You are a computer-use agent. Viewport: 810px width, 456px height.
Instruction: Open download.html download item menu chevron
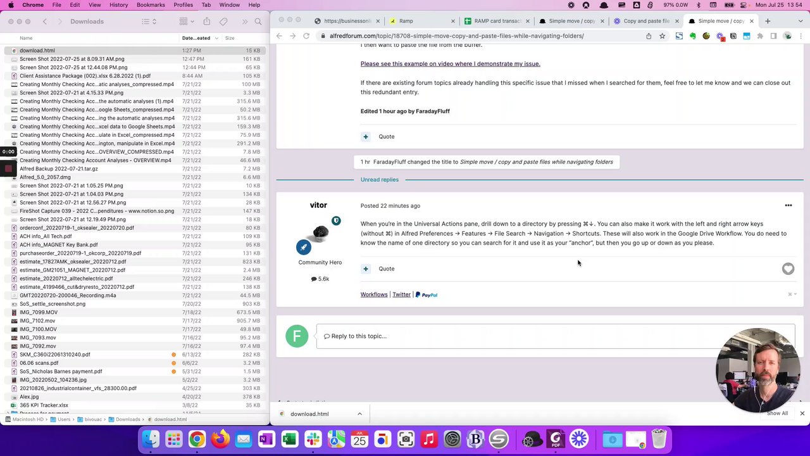tap(359, 414)
